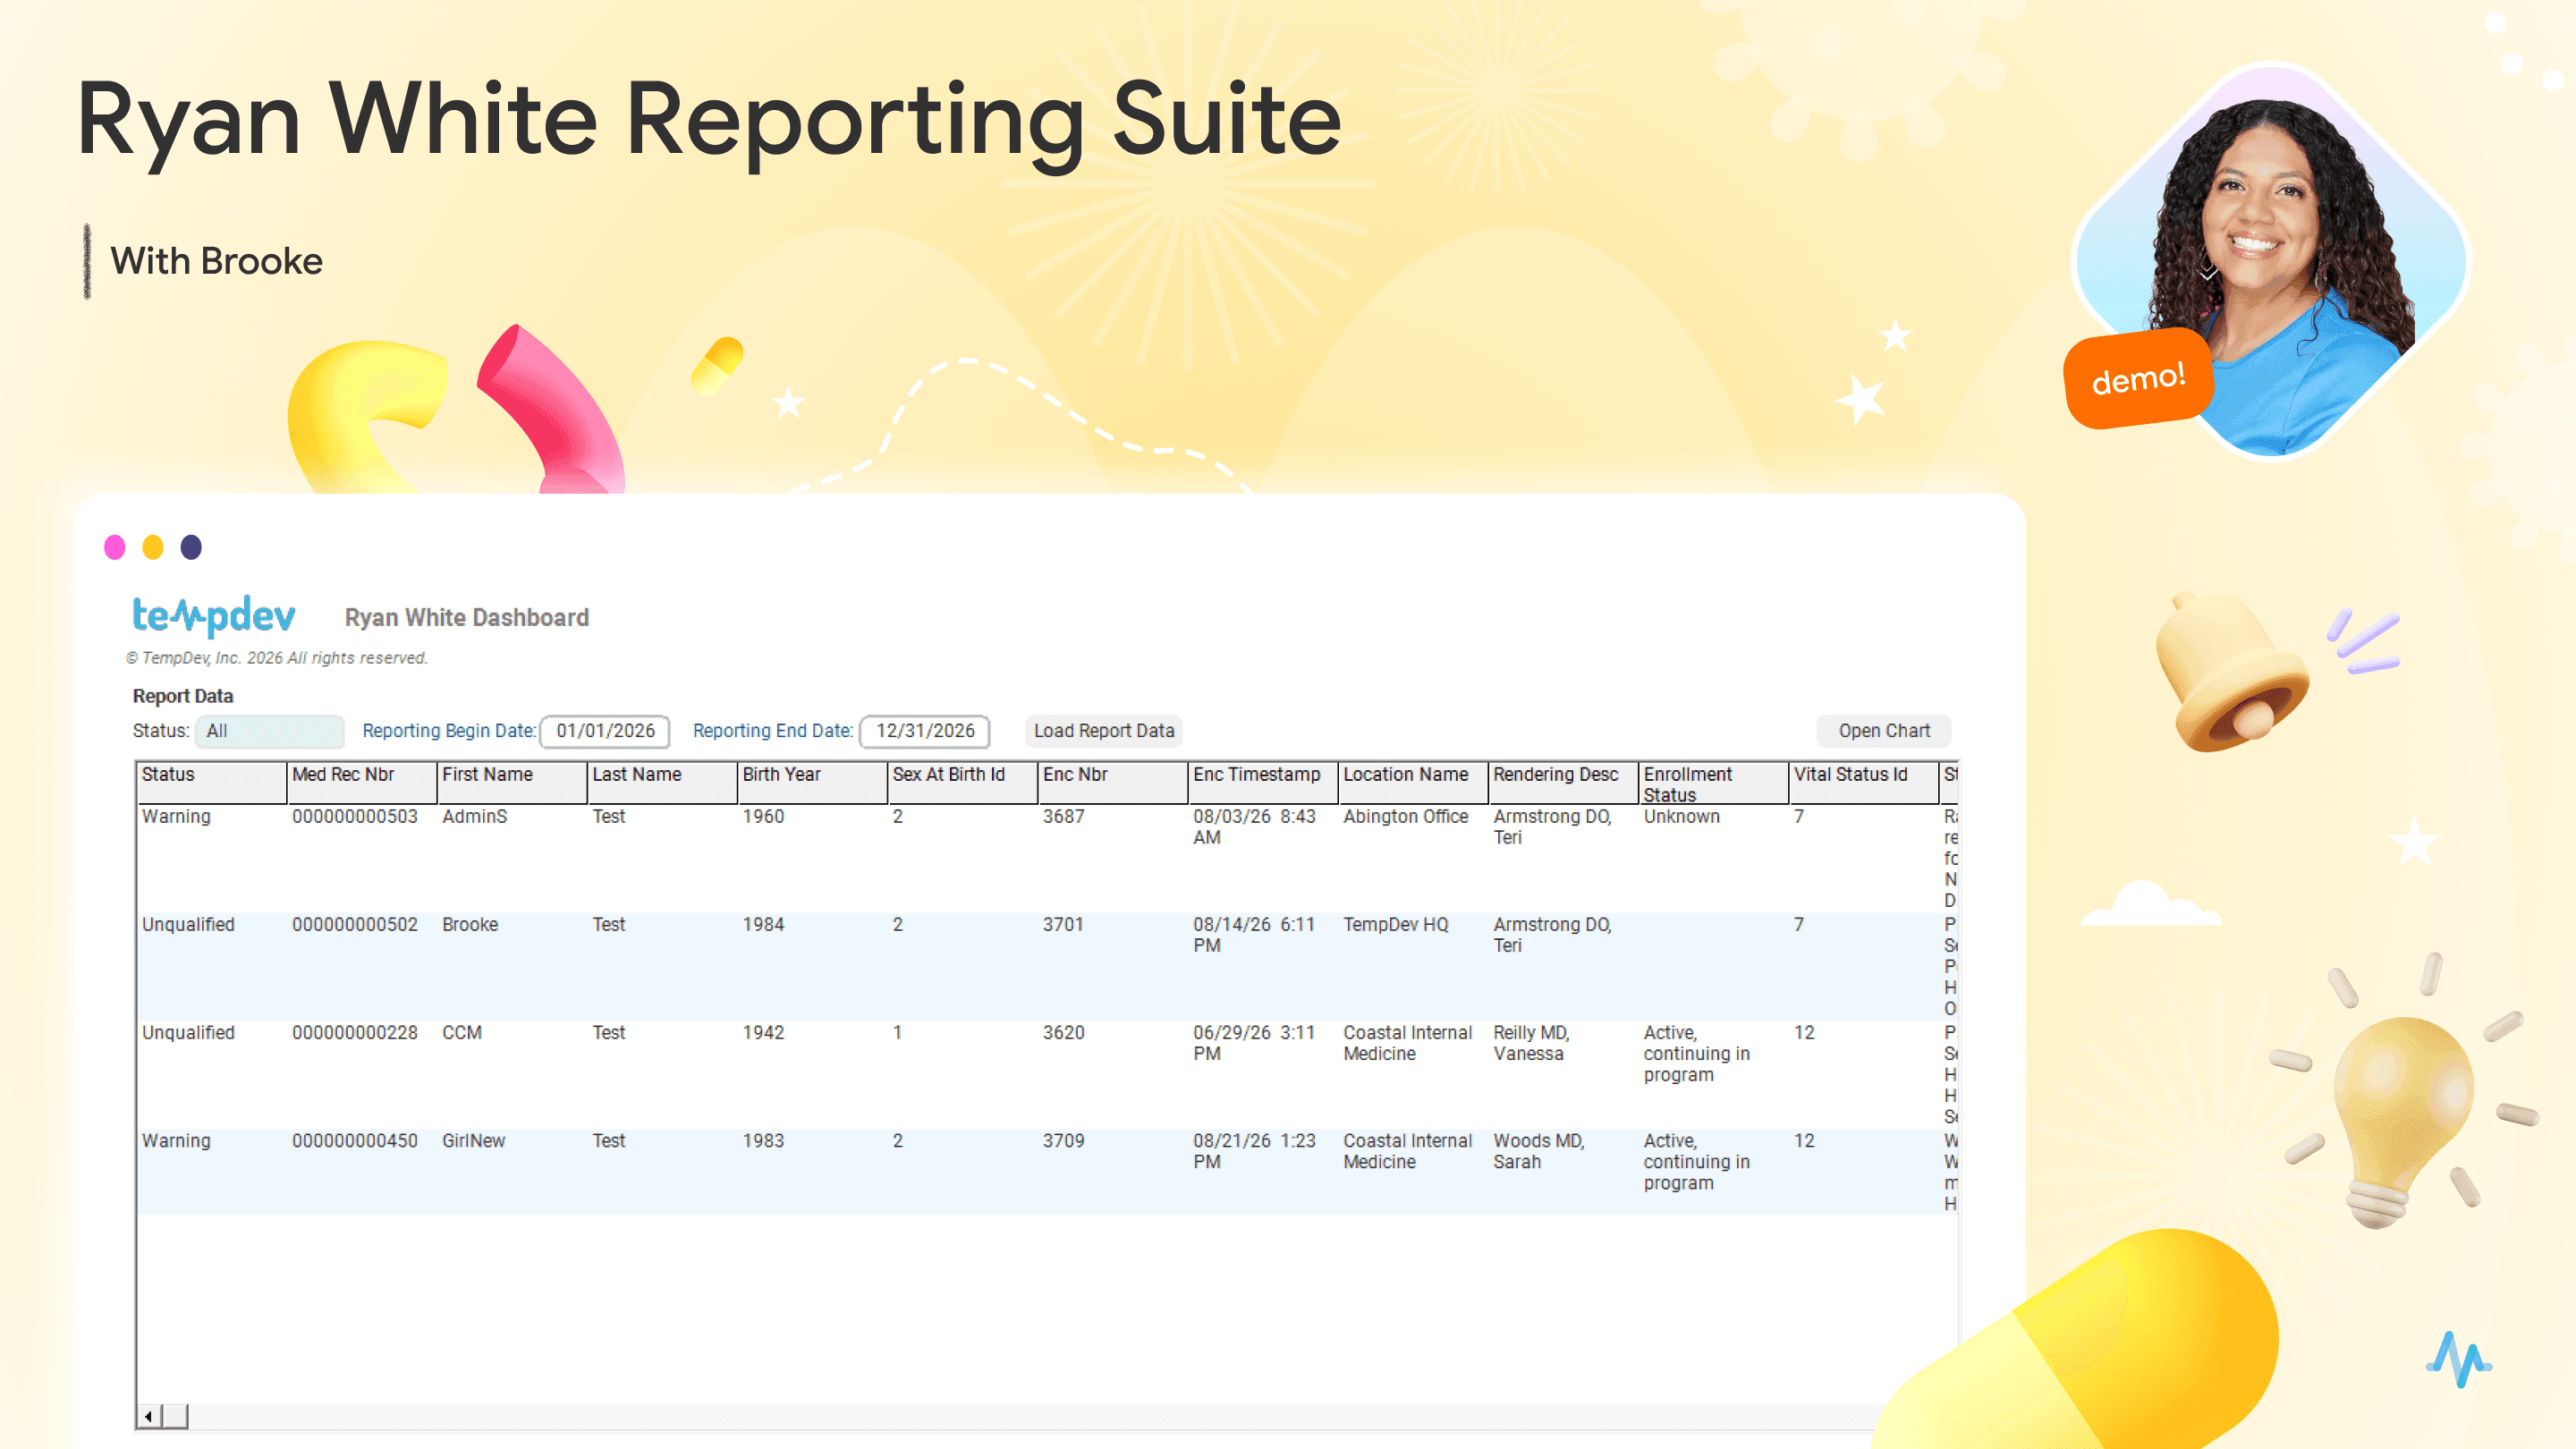
Task: Sort by the Enrollment Status column header
Action: tap(1713, 783)
